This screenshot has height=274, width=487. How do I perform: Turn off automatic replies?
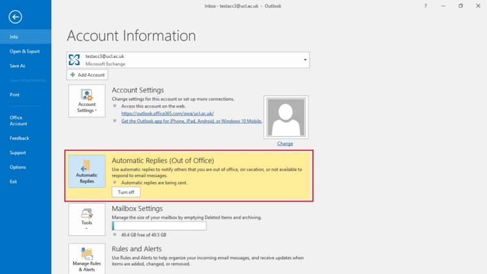(126, 192)
